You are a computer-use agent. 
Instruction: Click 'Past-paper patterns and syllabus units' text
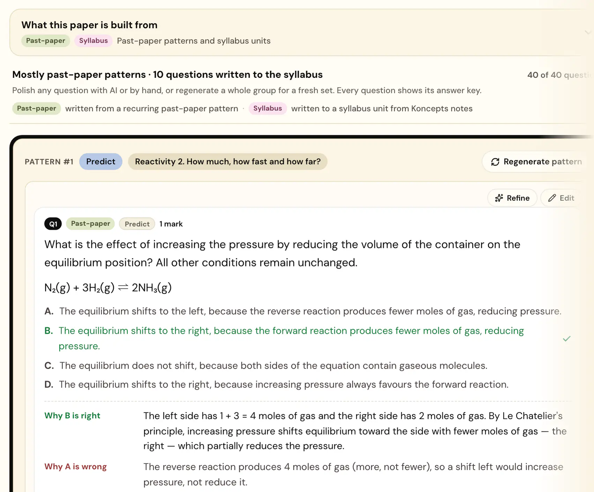tap(194, 41)
